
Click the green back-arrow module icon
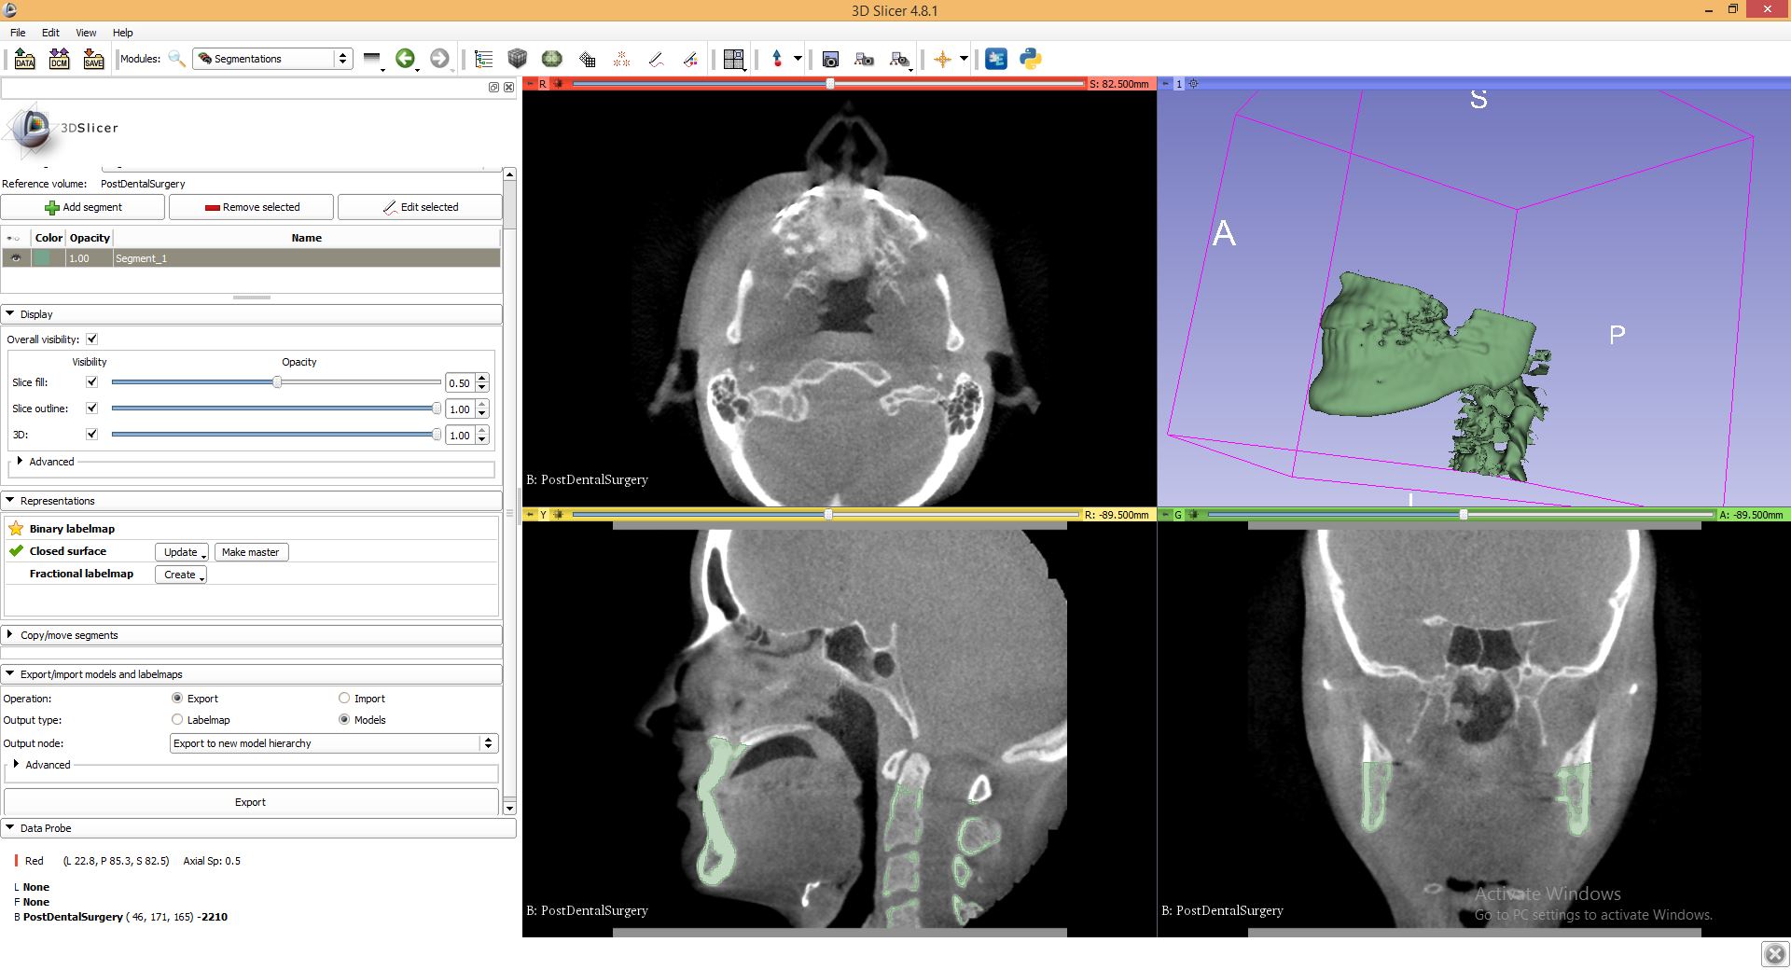405,59
